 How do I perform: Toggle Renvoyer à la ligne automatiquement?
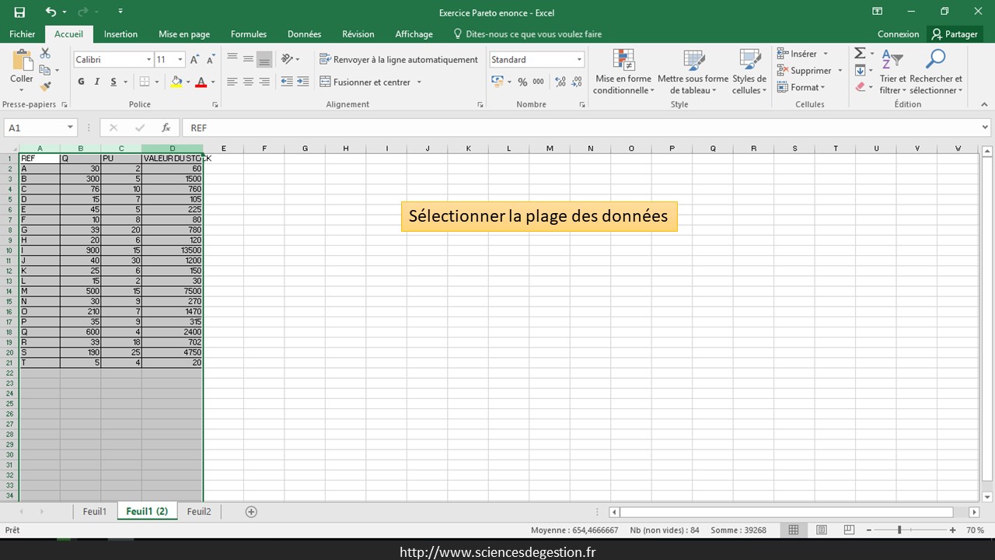(x=398, y=60)
